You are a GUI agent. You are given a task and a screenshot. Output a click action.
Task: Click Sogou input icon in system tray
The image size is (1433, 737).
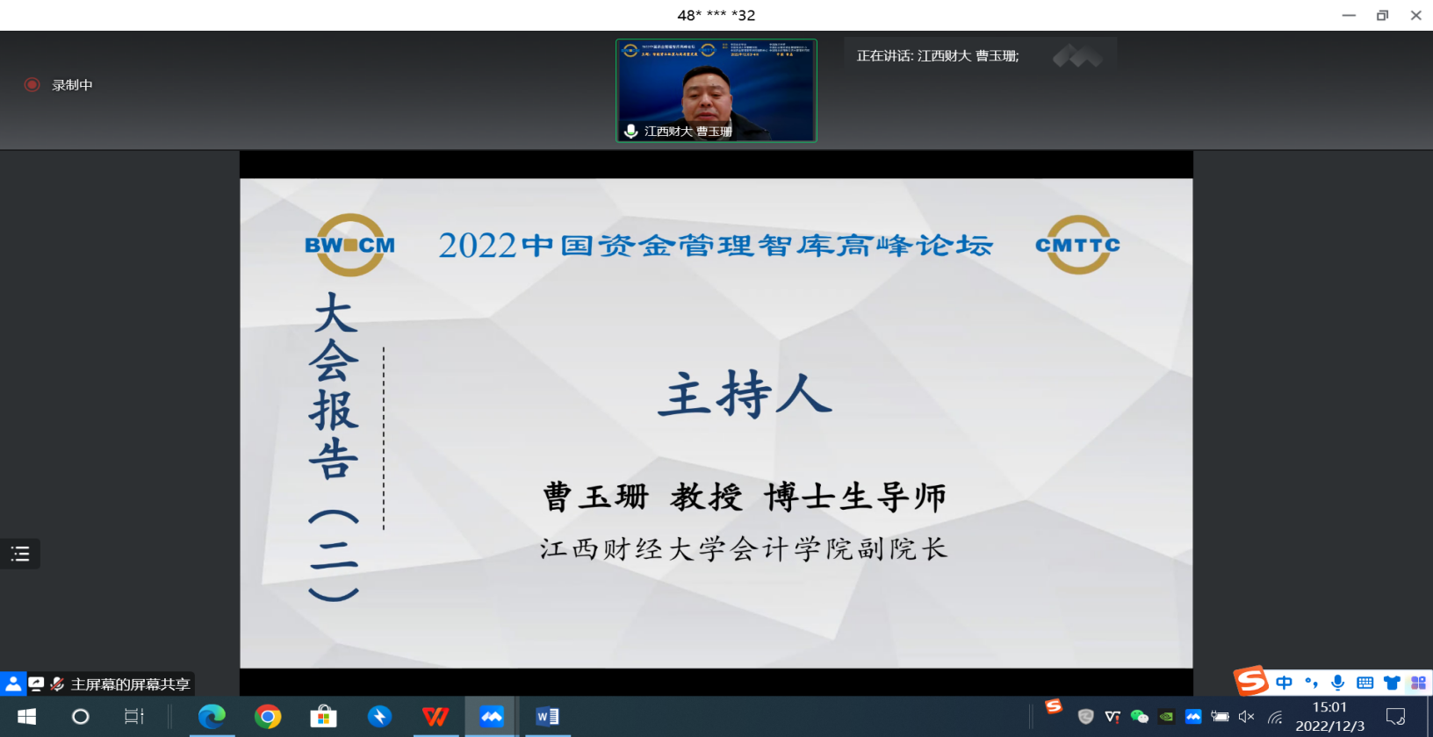coord(1054,706)
